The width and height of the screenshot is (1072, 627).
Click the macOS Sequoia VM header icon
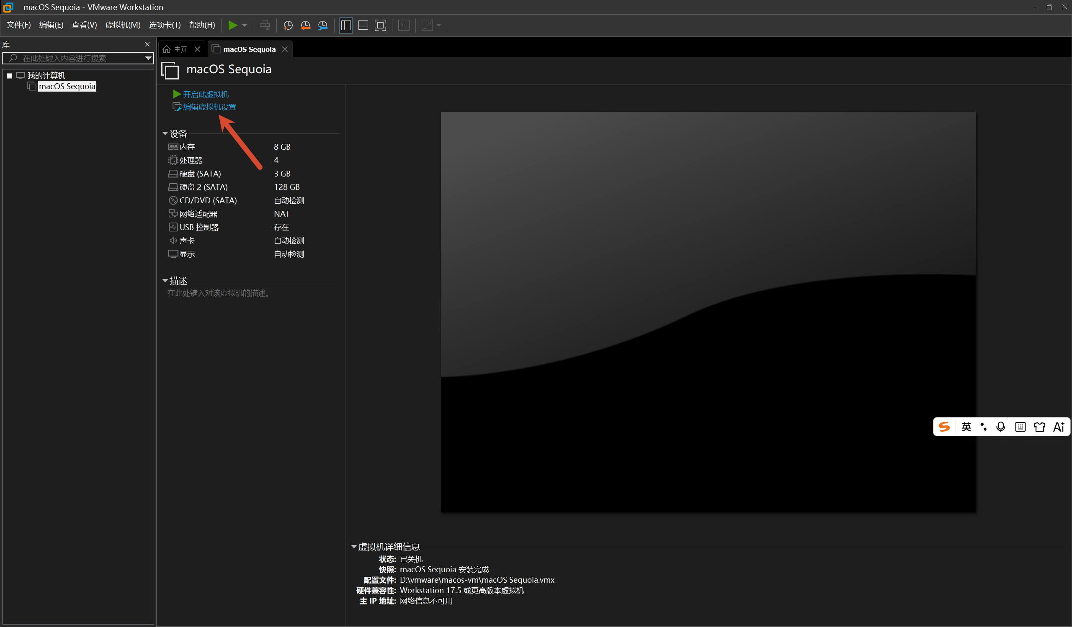(x=170, y=70)
